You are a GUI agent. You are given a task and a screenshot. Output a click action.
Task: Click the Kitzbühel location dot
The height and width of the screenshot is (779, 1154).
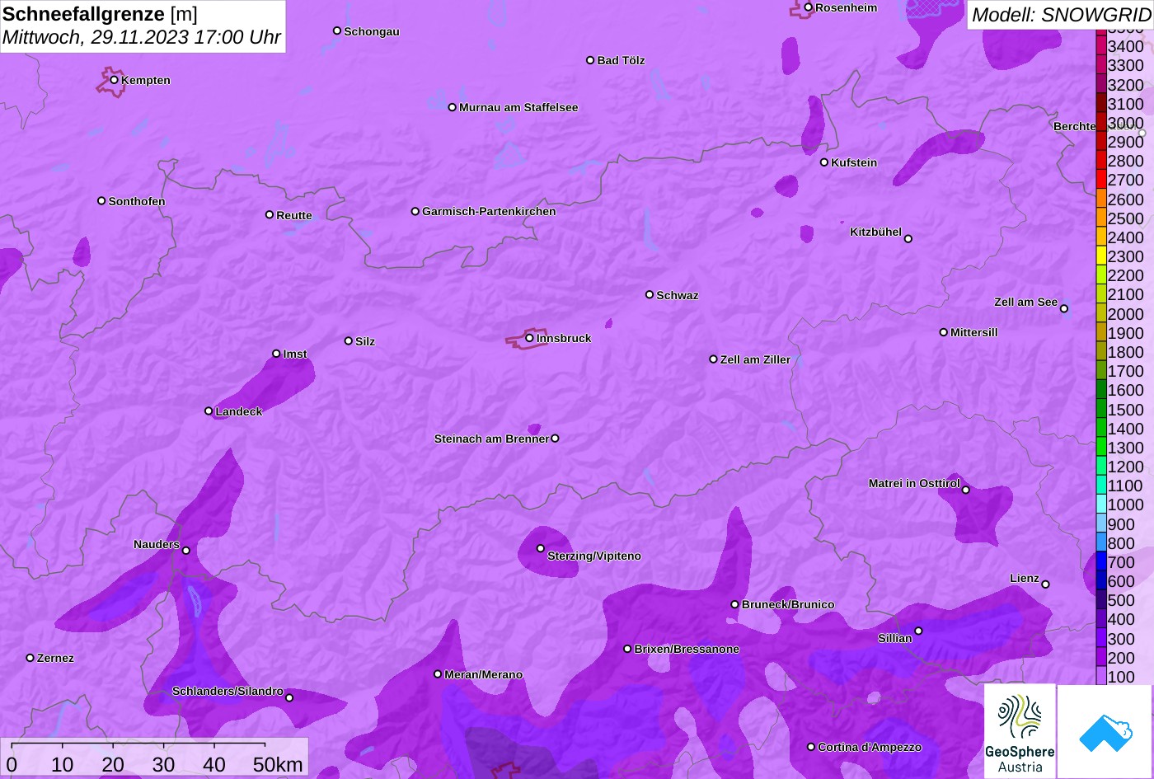coord(908,239)
